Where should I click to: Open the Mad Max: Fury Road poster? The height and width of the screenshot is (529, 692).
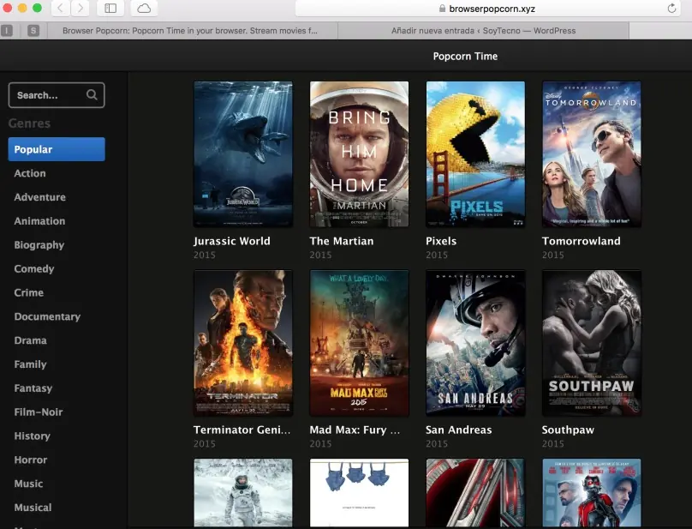(x=359, y=342)
